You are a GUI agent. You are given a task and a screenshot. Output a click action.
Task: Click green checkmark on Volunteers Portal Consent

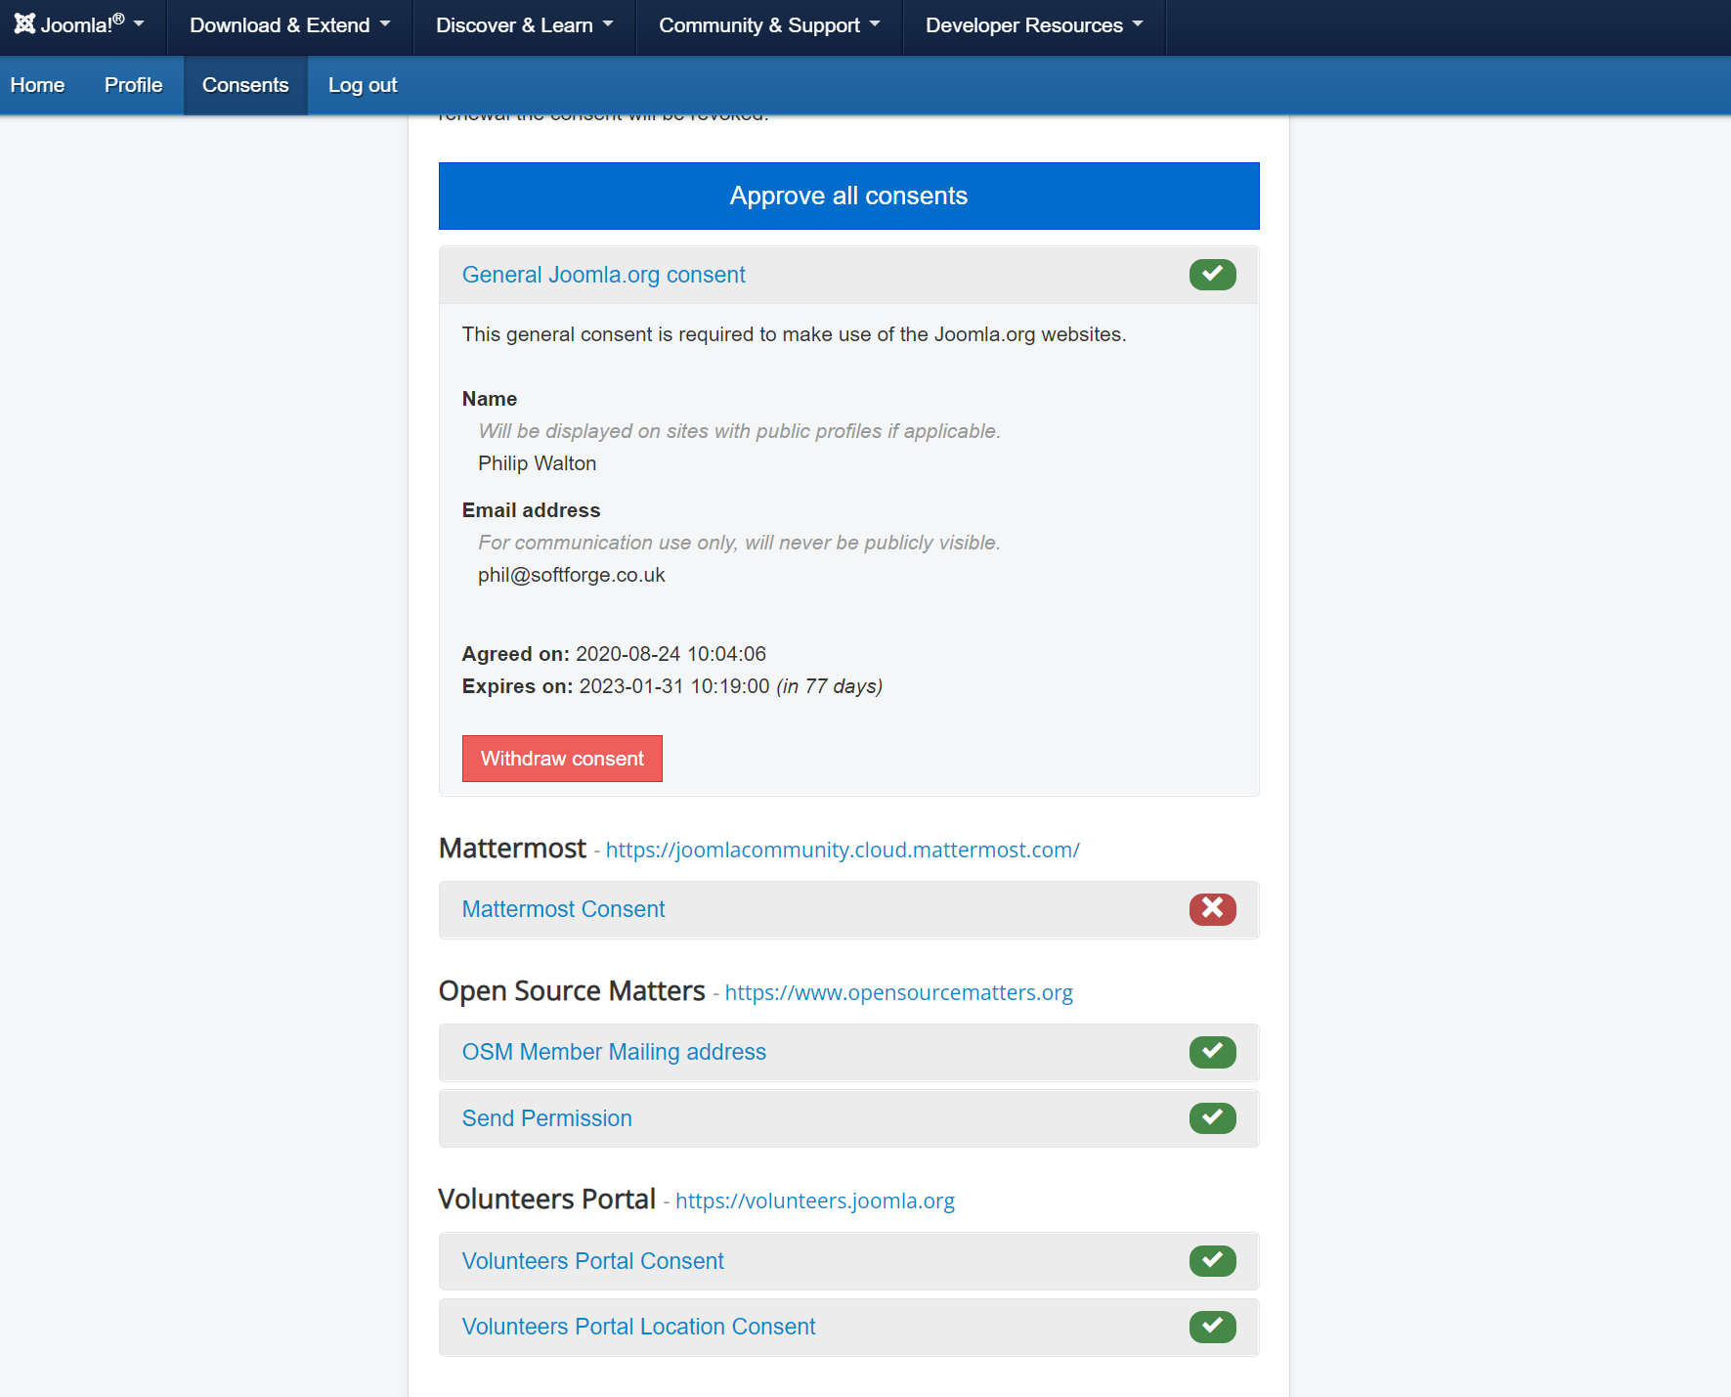tap(1212, 1261)
